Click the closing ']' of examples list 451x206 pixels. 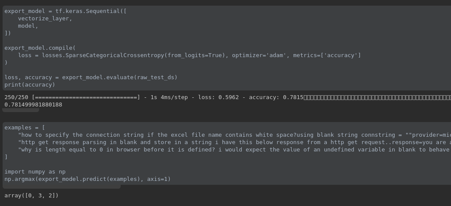6,157
